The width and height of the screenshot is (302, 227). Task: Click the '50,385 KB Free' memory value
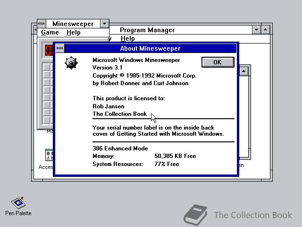[x=175, y=156]
